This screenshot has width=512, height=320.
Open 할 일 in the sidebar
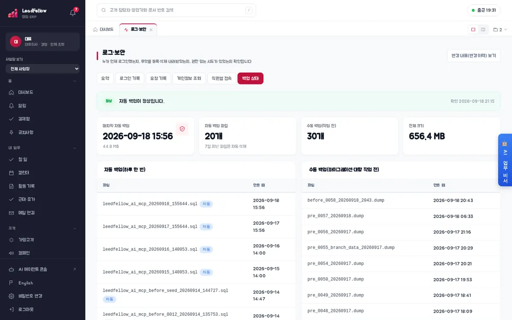tap(43, 159)
